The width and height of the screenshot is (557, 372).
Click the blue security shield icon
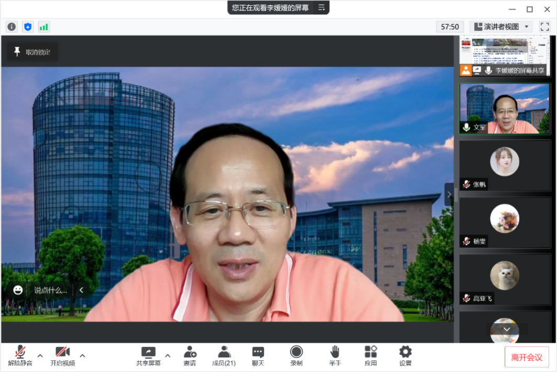point(28,27)
